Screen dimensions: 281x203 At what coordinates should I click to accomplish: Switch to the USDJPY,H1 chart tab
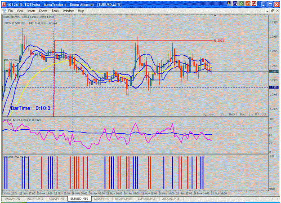tap(102, 199)
